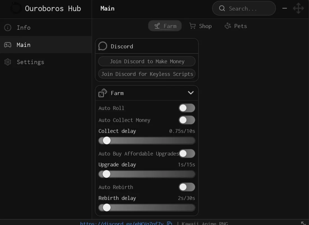
Task: Toggle Auto Buy Affordable Upgrades
Action: click(187, 153)
